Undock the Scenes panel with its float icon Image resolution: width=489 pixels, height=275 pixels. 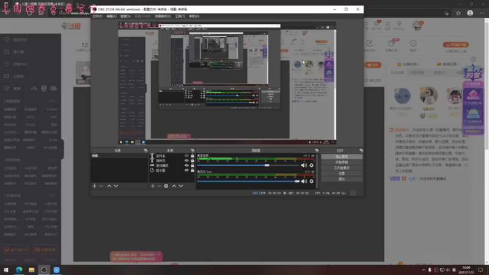pyautogui.click(x=145, y=150)
